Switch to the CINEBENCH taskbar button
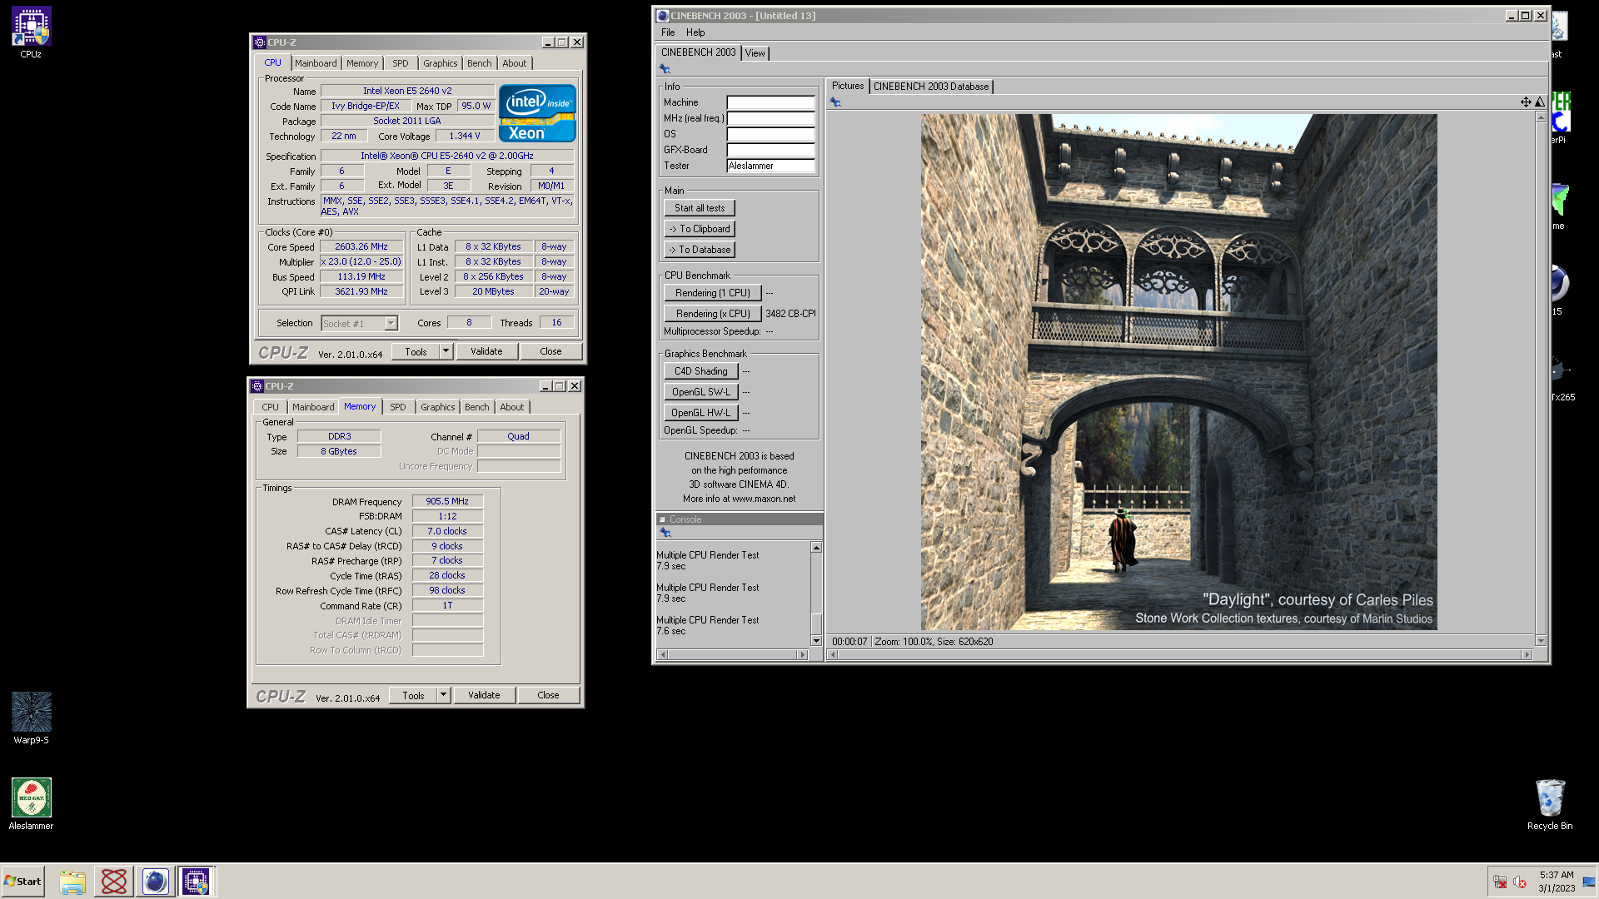The width and height of the screenshot is (1599, 899). pyautogui.click(x=155, y=882)
